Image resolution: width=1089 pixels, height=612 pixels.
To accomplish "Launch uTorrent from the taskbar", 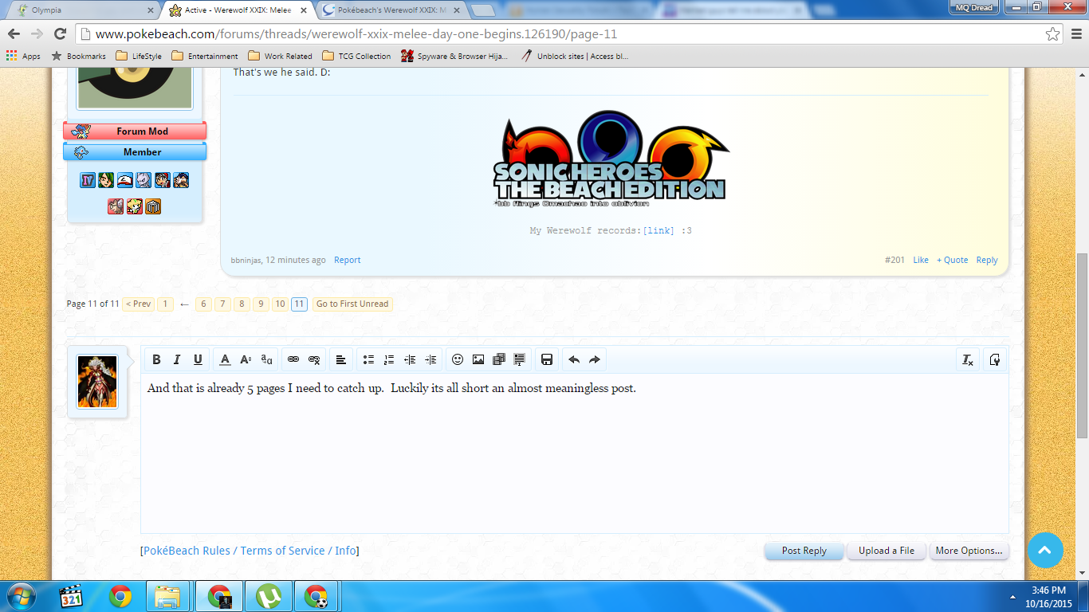I will 269,596.
